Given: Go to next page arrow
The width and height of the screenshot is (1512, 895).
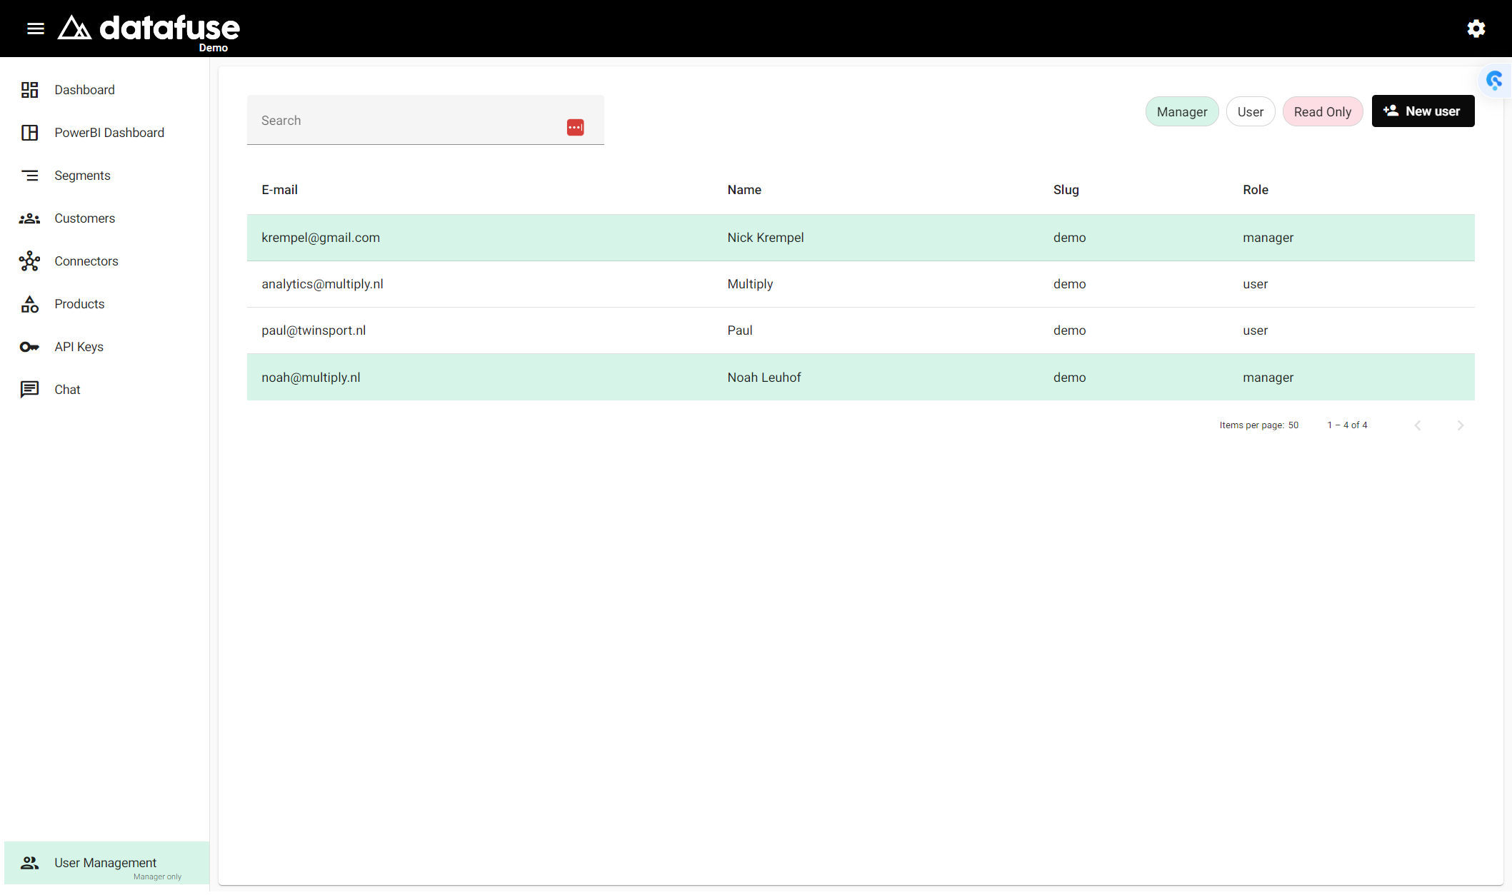Looking at the screenshot, I should tap(1461, 425).
